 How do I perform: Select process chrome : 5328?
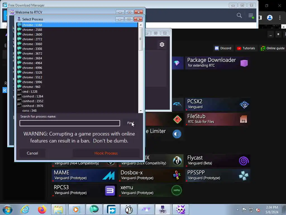click(77, 73)
